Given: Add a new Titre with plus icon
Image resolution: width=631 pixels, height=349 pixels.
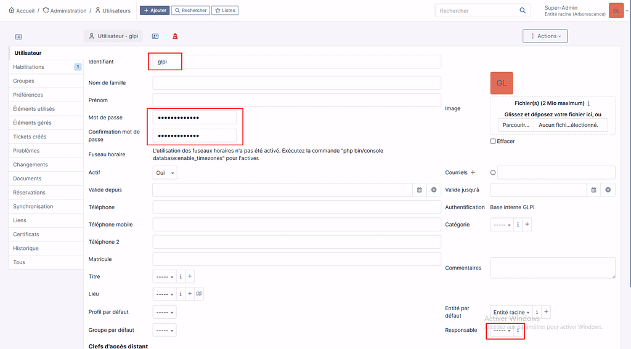Looking at the screenshot, I should click(x=190, y=277).
